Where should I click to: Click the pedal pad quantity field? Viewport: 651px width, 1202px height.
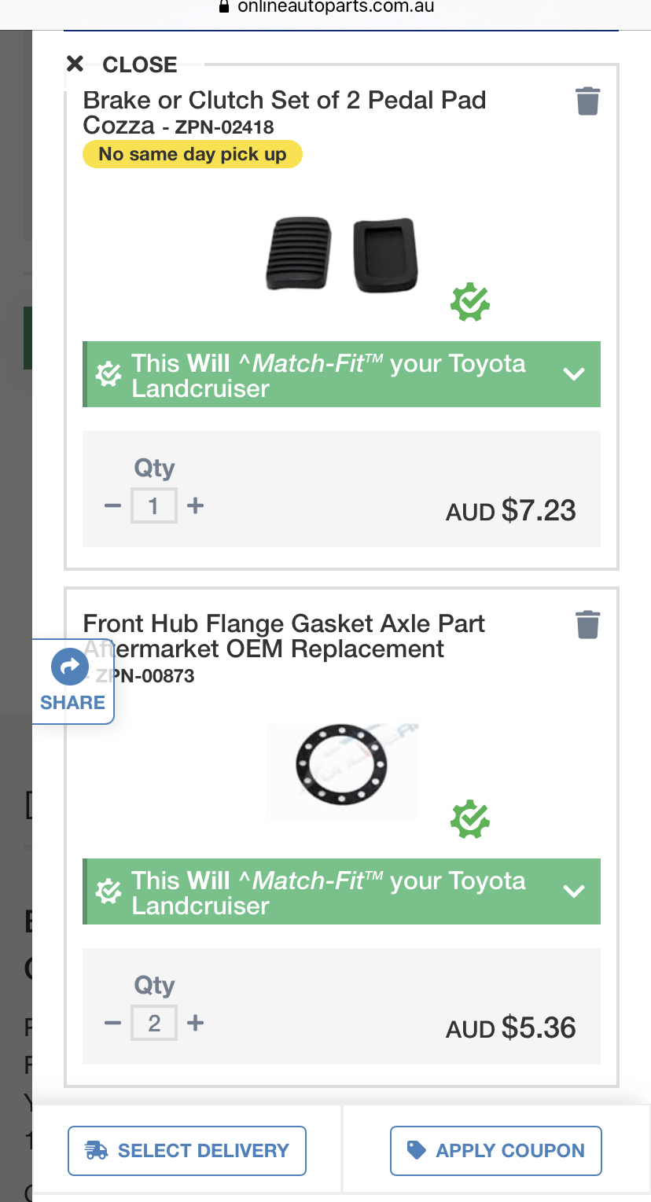(x=154, y=505)
